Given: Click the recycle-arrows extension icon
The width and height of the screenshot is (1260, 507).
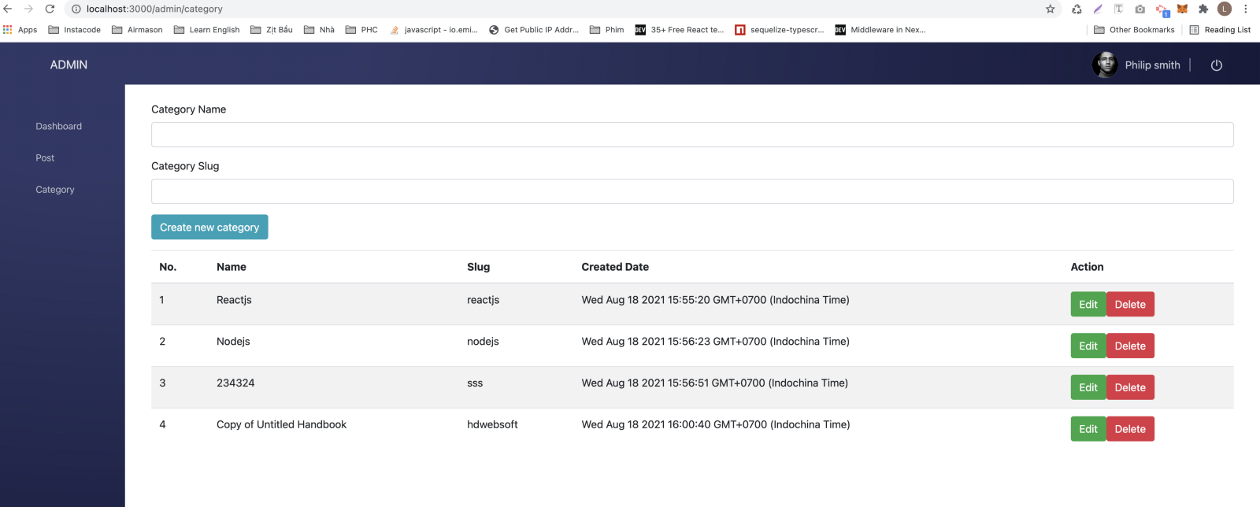Looking at the screenshot, I should pyautogui.click(x=1077, y=9).
